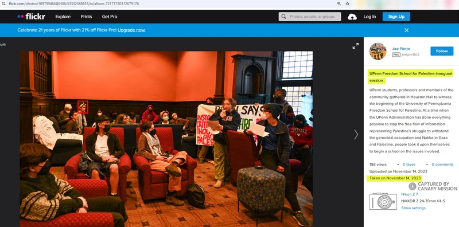Screen dimensions: 459x227
Task: Click the Flickr logo
Action: click(x=31, y=17)
